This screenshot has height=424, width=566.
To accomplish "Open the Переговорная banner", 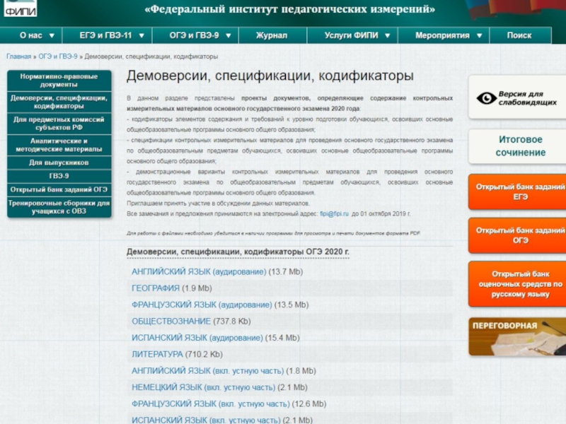I will tap(517, 337).
